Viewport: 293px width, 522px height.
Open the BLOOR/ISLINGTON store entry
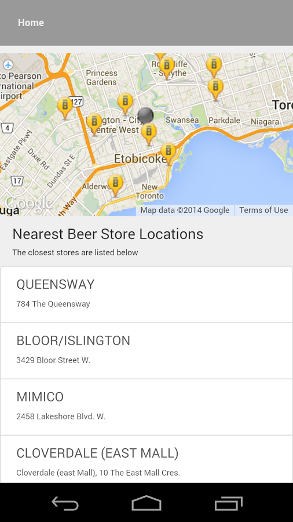(x=146, y=350)
